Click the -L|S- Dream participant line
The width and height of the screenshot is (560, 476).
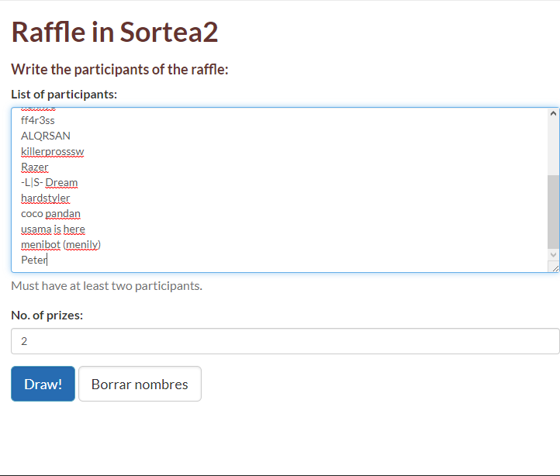click(50, 182)
